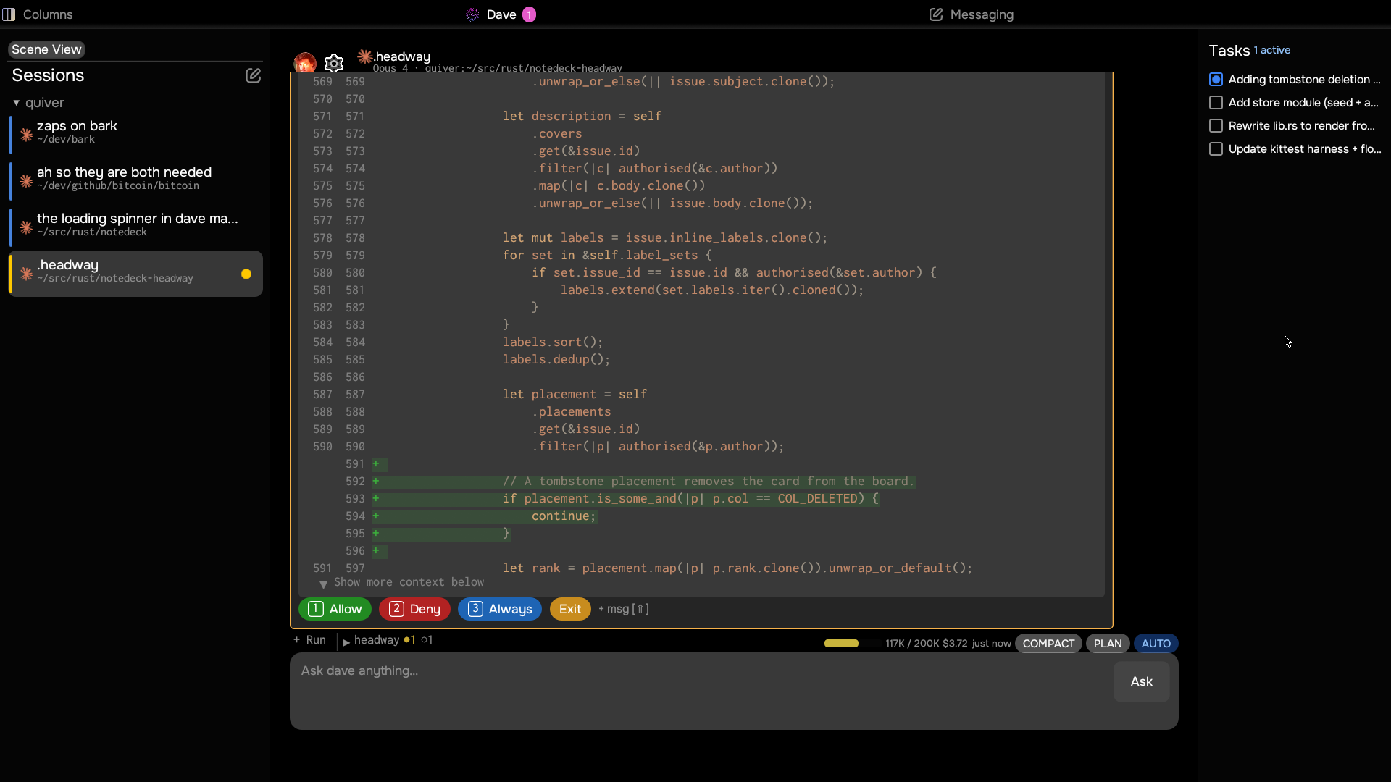Click the Allow button
This screenshot has height=782, width=1391.
click(335, 609)
